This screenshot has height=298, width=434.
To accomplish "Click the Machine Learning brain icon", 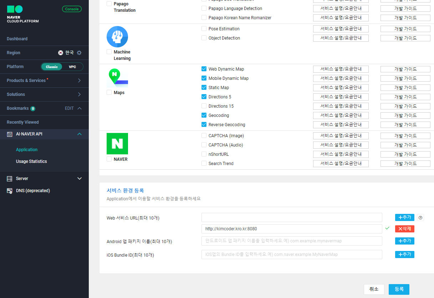I will pos(117,37).
